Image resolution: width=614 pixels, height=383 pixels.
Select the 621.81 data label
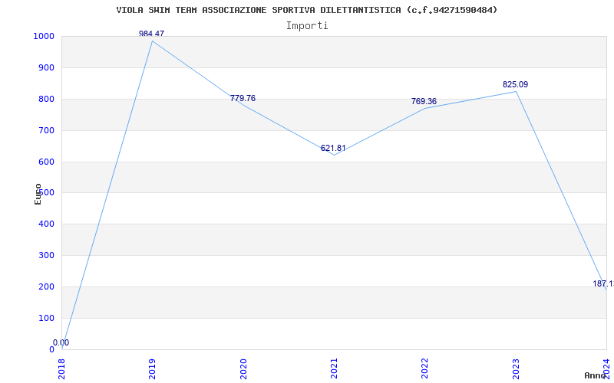(333, 148)
